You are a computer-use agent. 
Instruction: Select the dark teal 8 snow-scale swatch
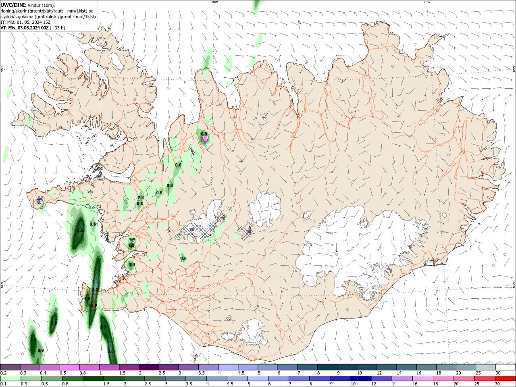pyautogui.click(x=327, y=367)
